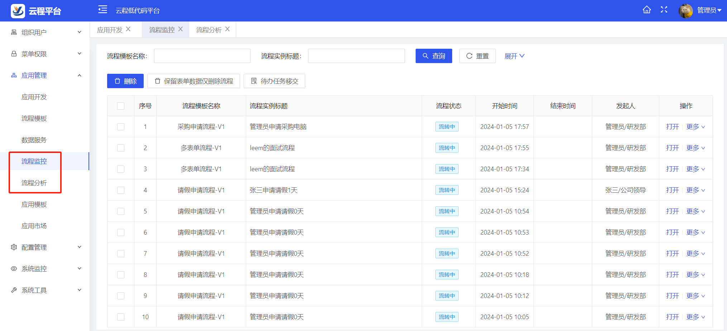Check the checkbox for row 5
The image size is (727, 331).
(x=121, y=211)
